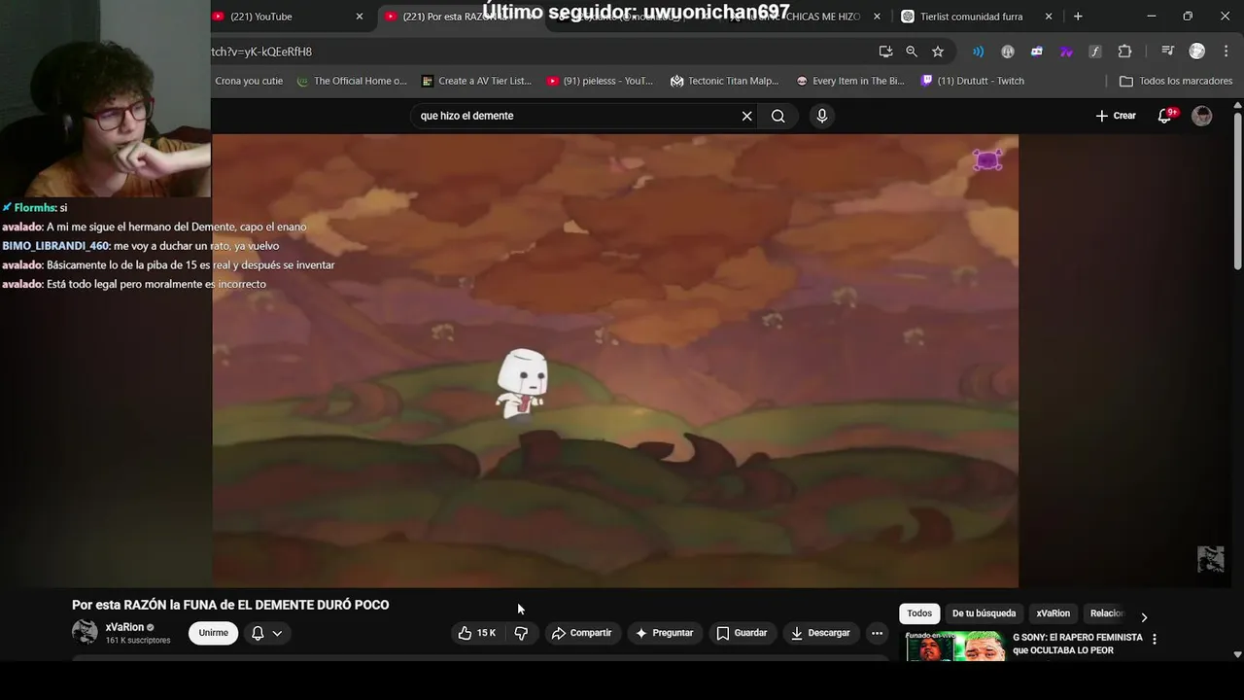Click the purple icon on video corner
Viewport: 1244px width, 700px height.
(x=987, y=160)
